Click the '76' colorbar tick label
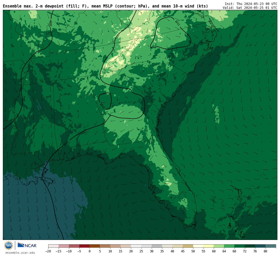This screenshot has height=256, width=280. coord(255,251)
